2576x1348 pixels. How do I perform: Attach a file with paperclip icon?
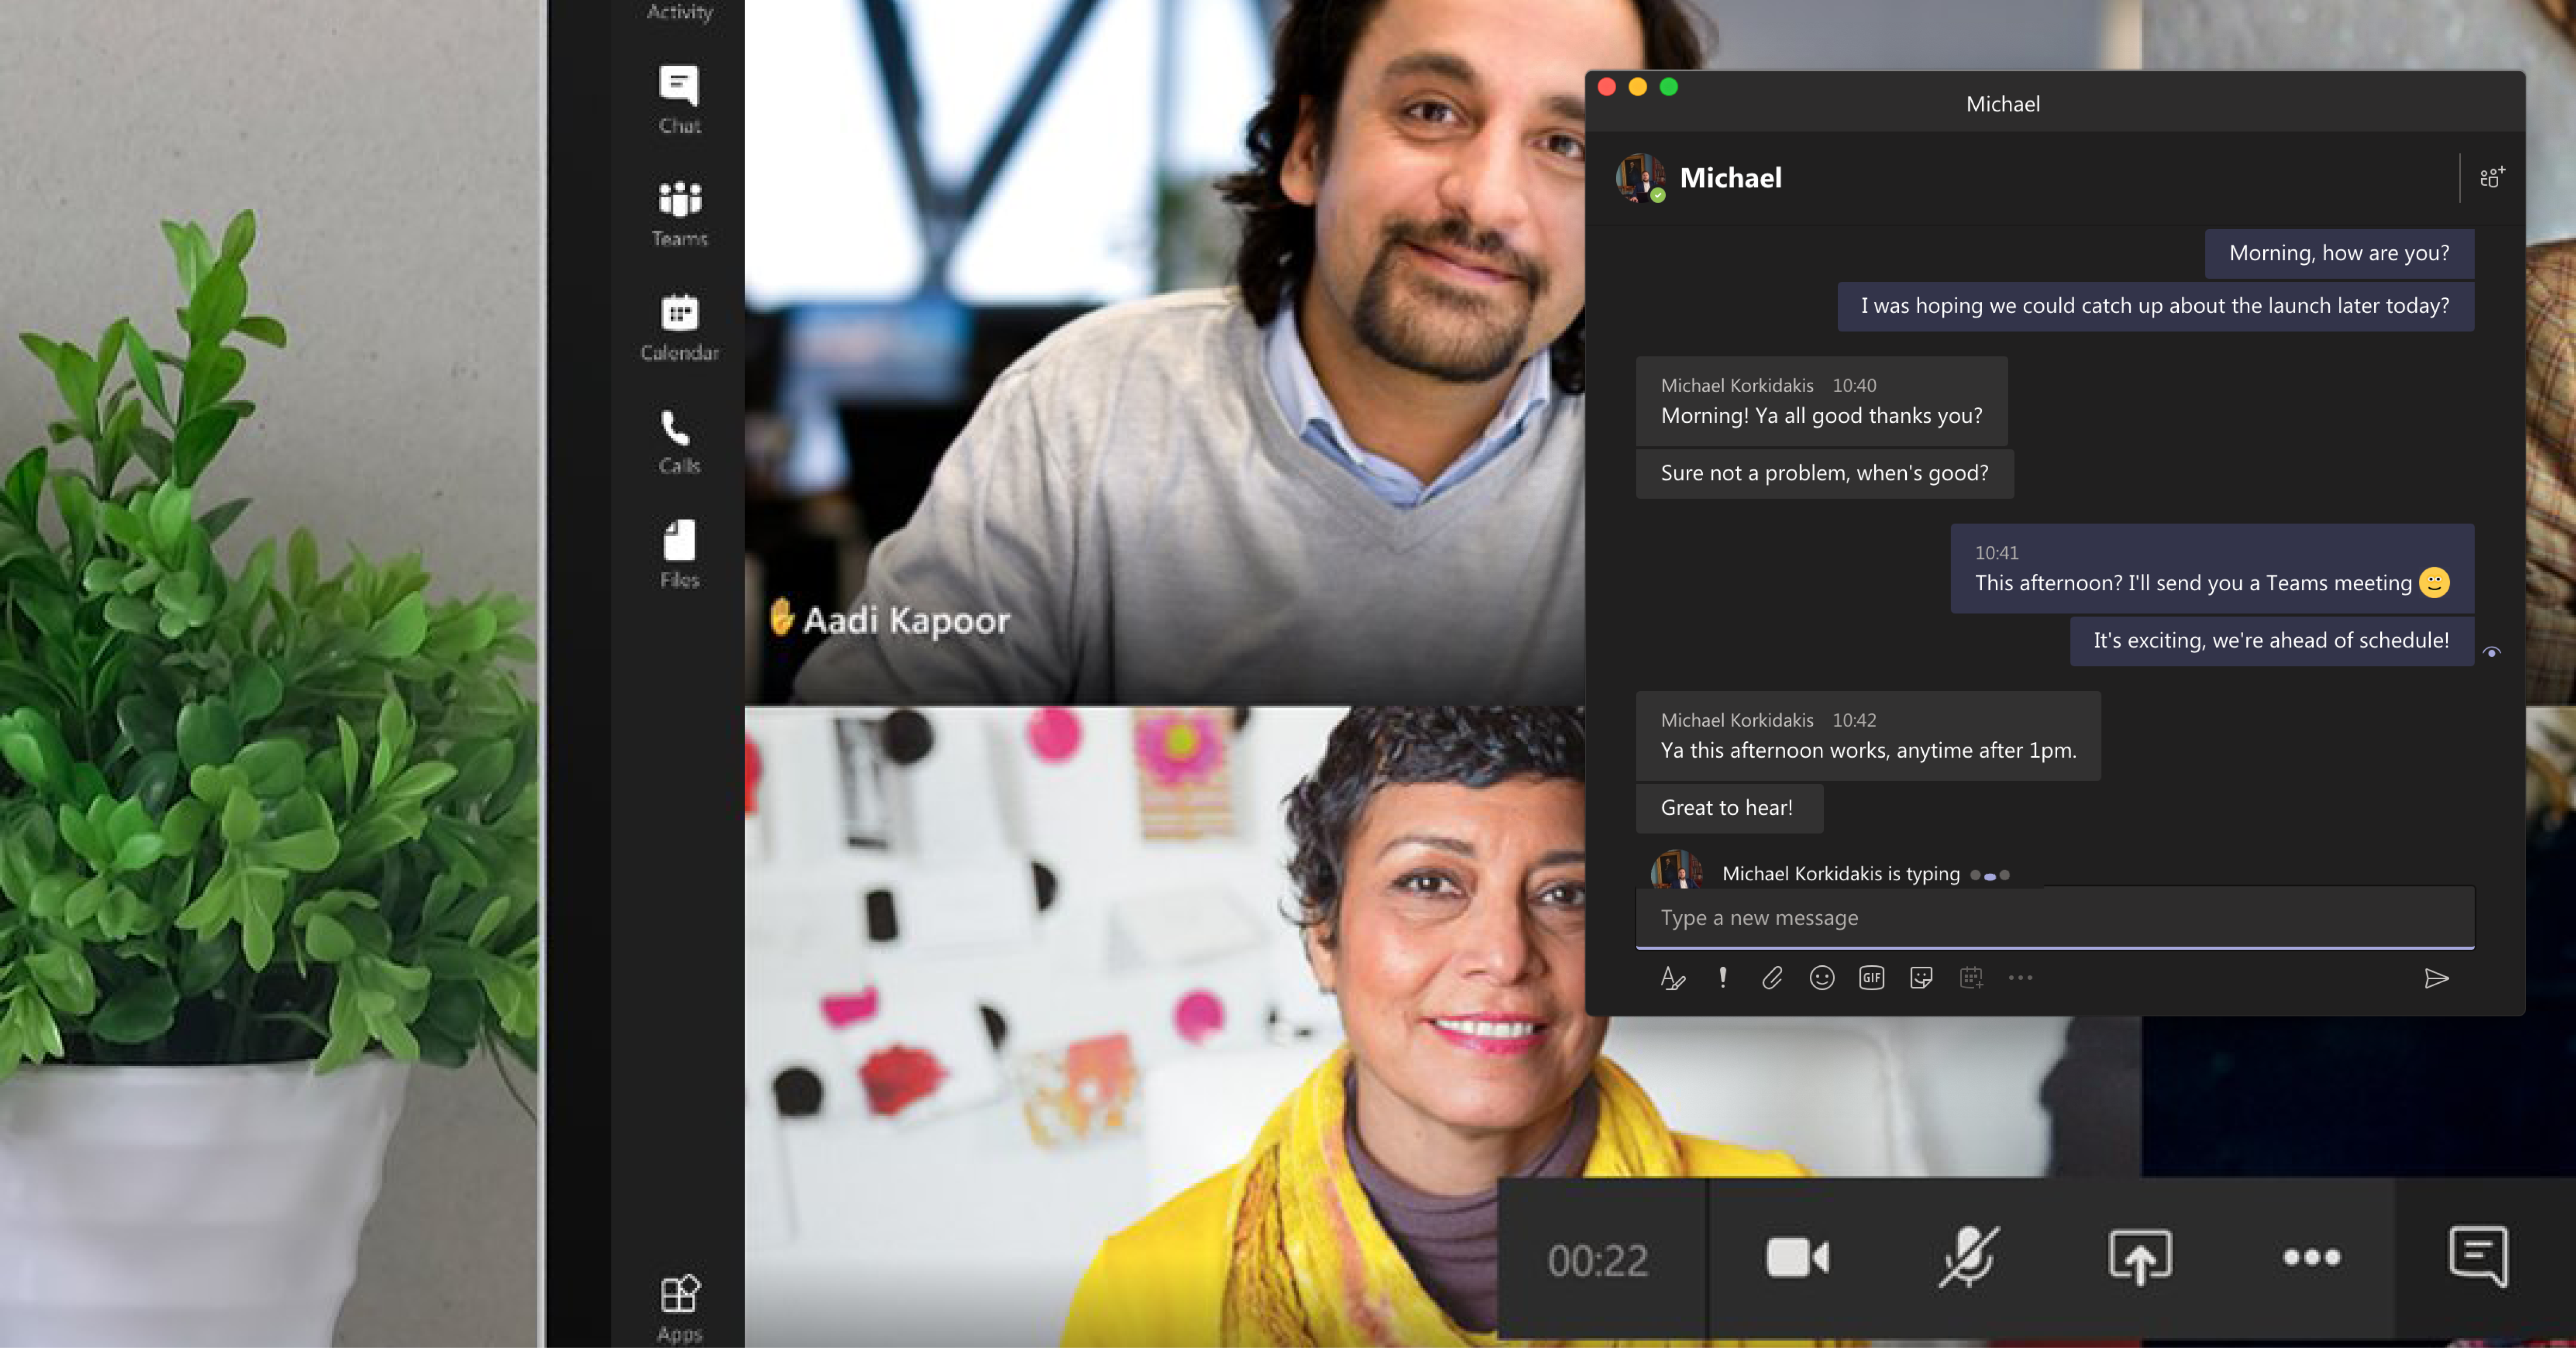point(1771,978)
